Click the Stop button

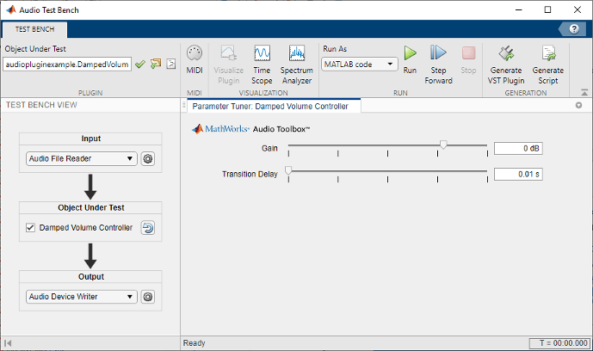click(x=468, y=59)
